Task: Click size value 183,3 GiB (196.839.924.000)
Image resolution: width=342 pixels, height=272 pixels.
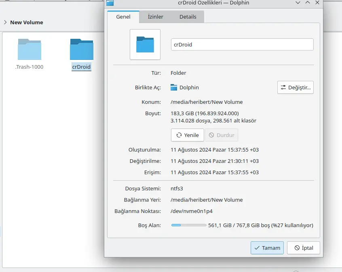Action: (205, 114)
